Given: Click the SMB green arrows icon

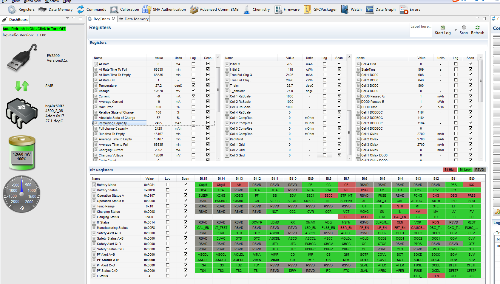Looking at the screenshot, I should [22, 86].
